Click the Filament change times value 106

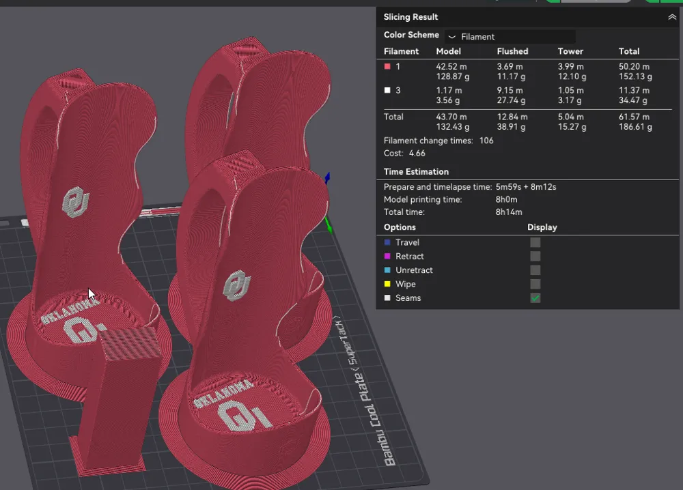tap(486, 141)
